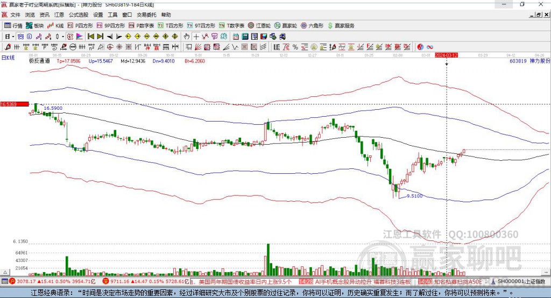Viewport: 551px width, 298px height.
Task: Open the 赢家轮 wheel tool
Action: tap(286, 26)
